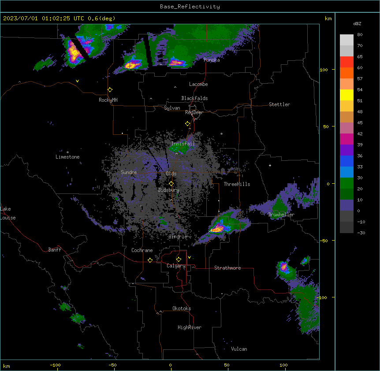The image size is (380, 371).
Task: Click the ThreeHills label
Action: [x=237, y=184]
